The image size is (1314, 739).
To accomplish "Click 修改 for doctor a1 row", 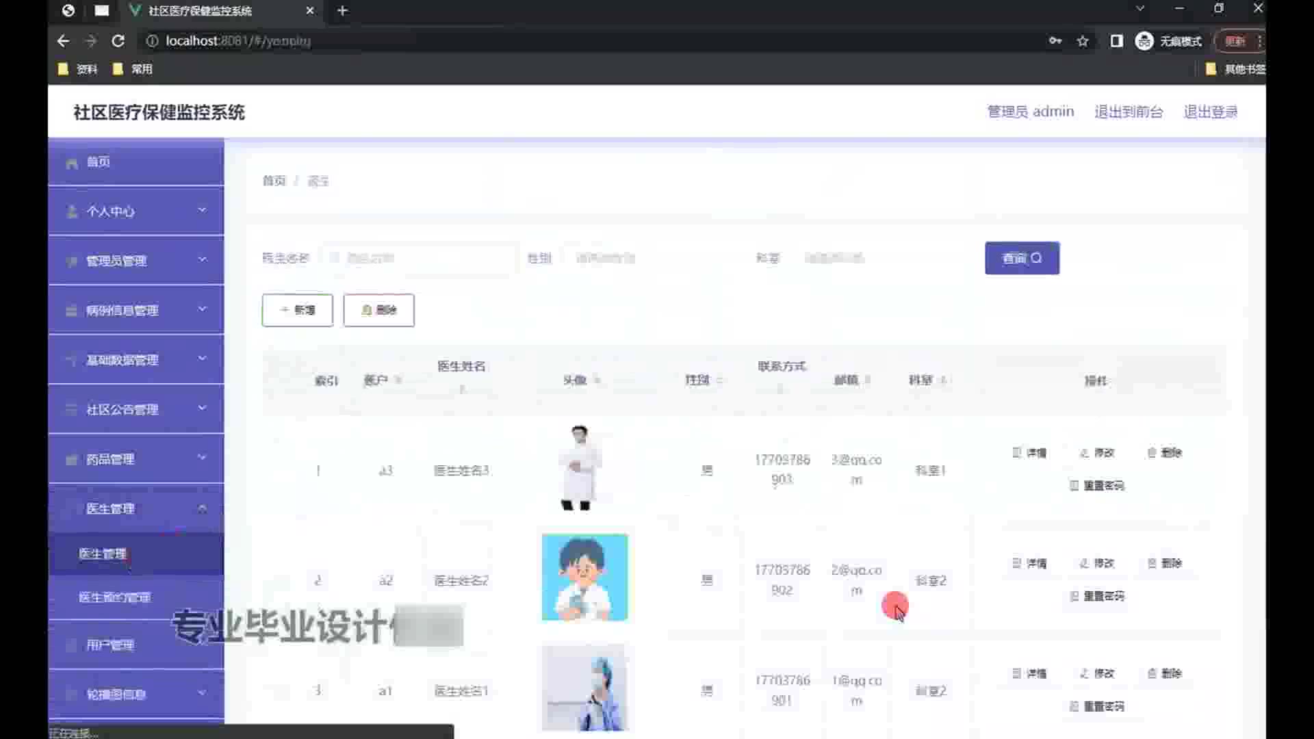I will (1097, 674).
